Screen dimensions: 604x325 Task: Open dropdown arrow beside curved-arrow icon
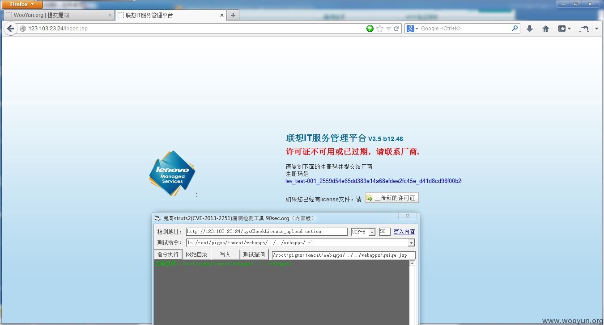(x=596, y=29)
